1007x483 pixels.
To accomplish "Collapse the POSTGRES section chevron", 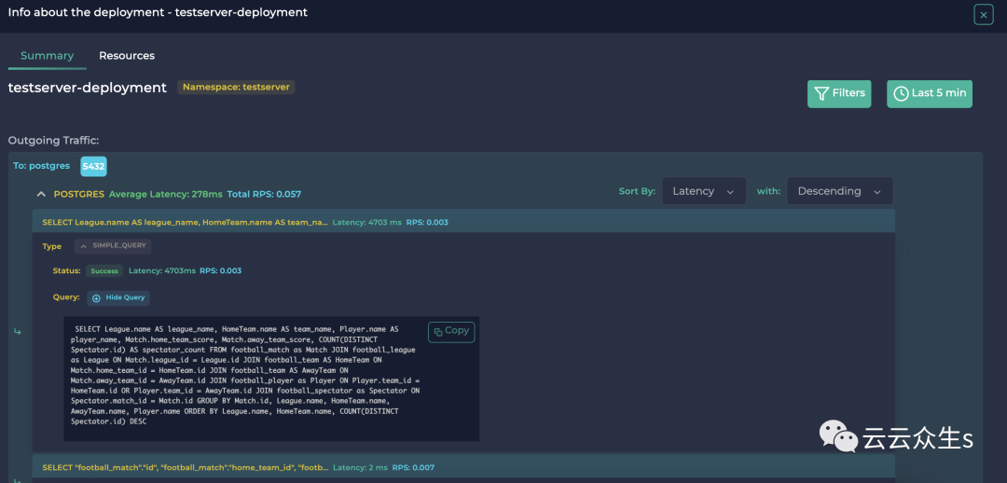I will click(41, 194).
